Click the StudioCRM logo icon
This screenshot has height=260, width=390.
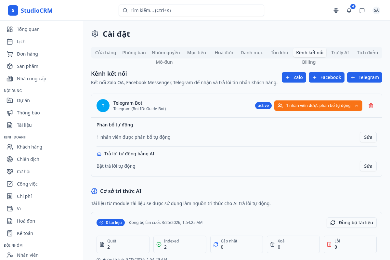pos(13,10)
